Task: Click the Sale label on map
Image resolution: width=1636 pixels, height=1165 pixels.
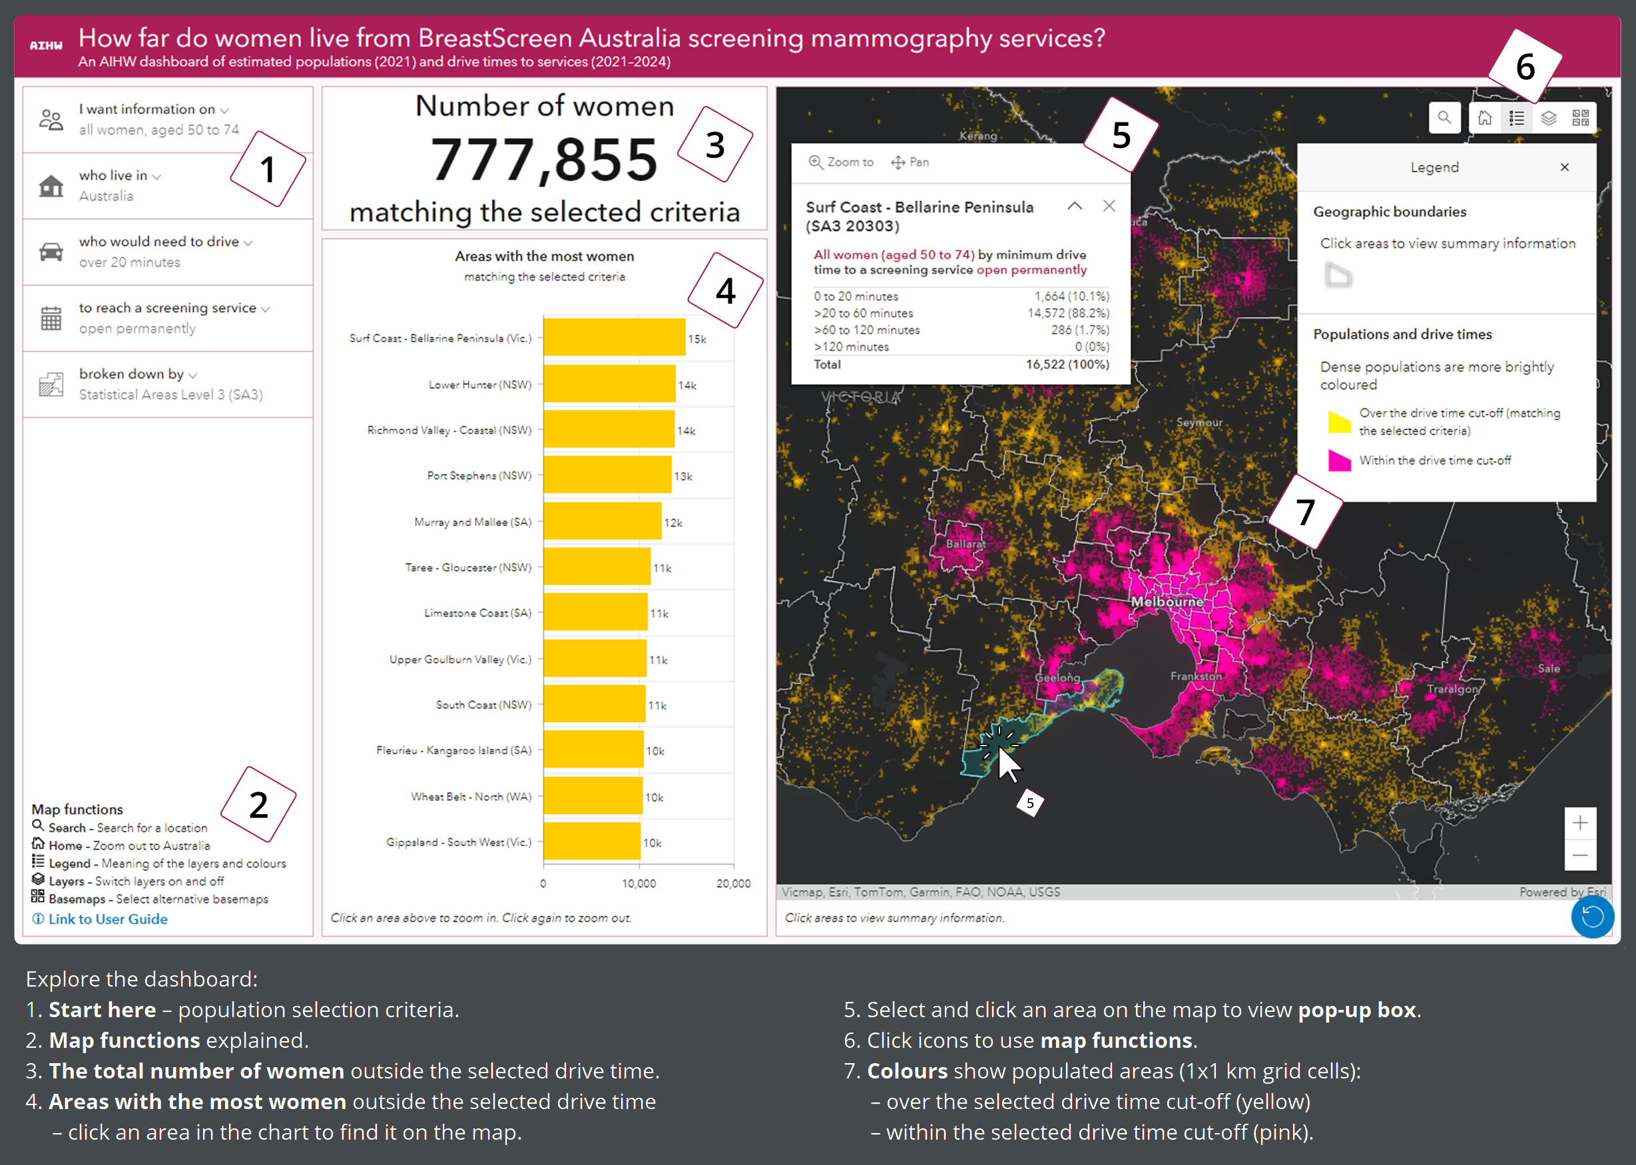Action: 1549,668
